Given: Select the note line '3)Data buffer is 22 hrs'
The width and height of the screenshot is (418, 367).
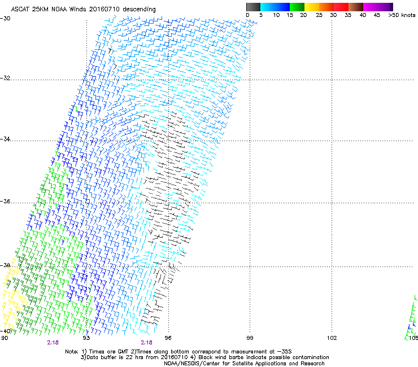Looking at the screenshot, I should pyautogui.click(x=204, y=357).
